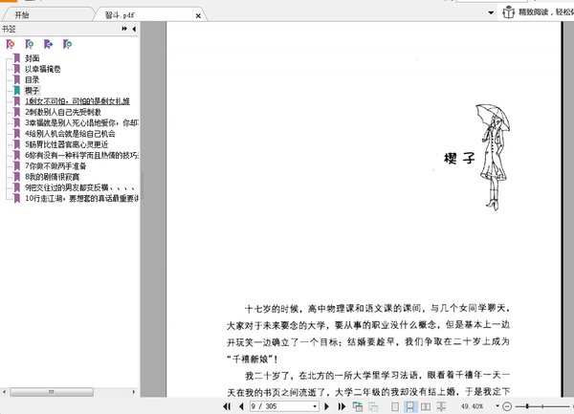Go to the previous page
Screen dimensions: 574x414
241,406
